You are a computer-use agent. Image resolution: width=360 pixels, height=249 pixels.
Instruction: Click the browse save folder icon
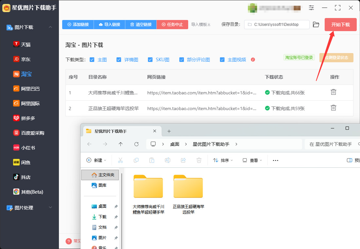(x=316, y=25)
